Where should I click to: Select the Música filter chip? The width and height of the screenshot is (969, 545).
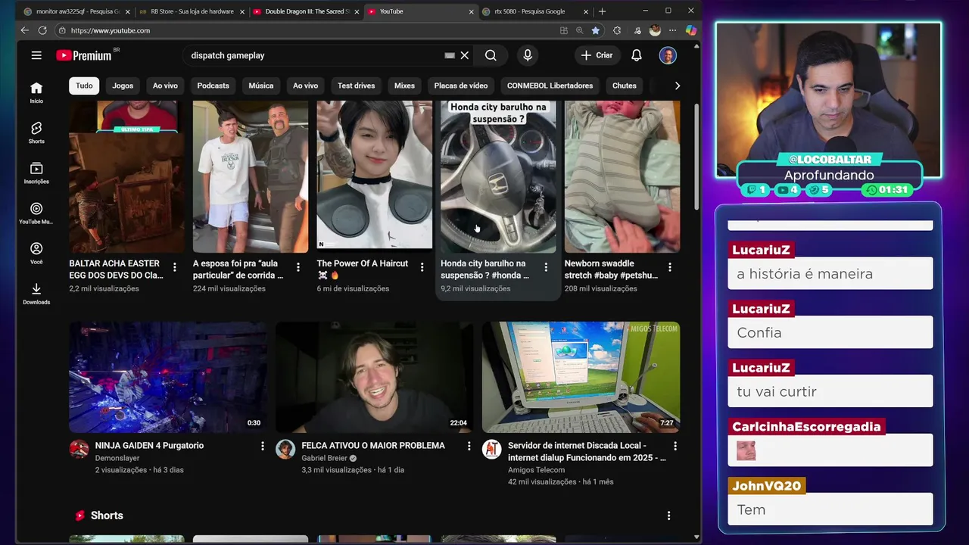click(261, 86)
